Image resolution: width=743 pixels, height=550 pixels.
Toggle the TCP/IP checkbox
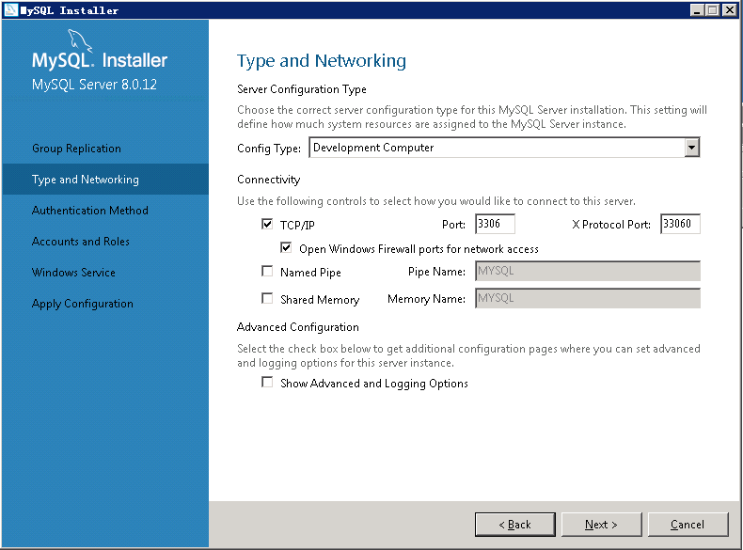pos(267,224)
